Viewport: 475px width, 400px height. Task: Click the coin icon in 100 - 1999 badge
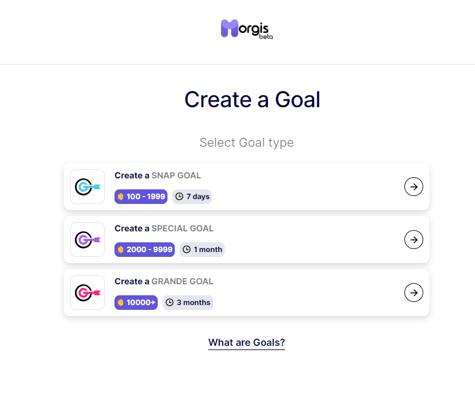(x=121, y=197)
